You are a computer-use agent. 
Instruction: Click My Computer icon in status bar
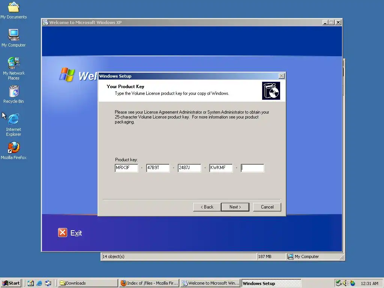coord(291,256)
